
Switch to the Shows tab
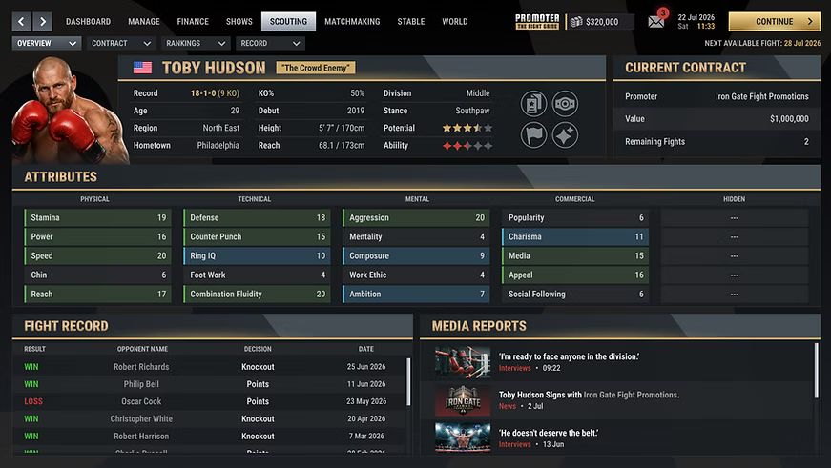click(239, 22)
